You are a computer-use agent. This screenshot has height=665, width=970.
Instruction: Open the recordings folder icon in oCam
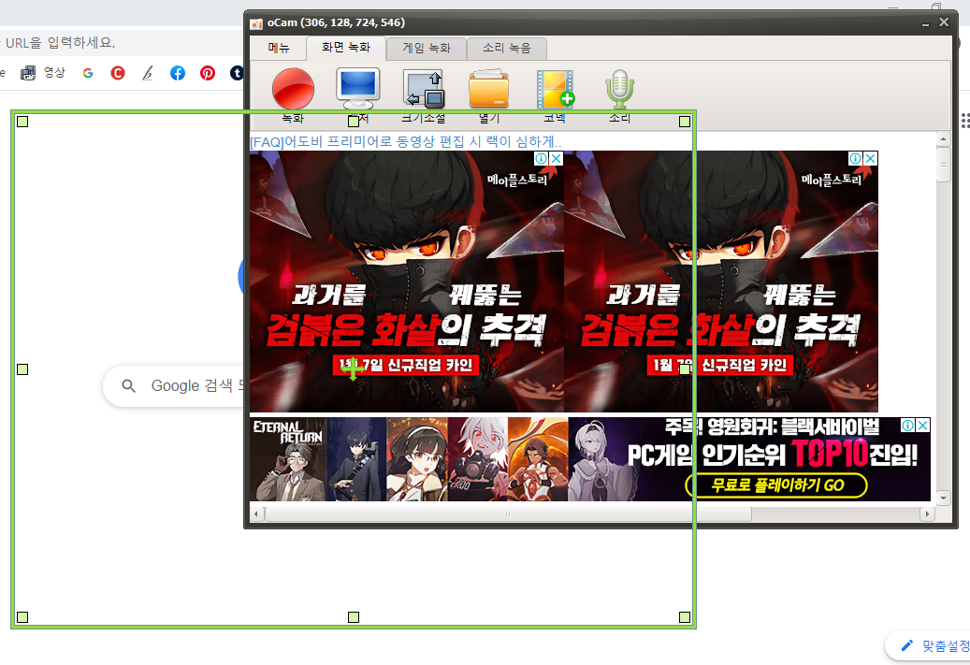coord(488,89)
